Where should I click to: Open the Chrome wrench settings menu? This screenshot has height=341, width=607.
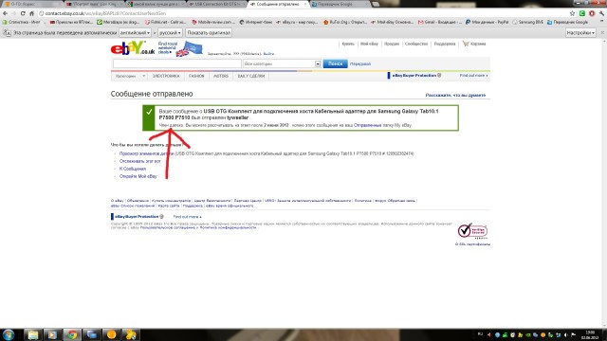click(x=601, y=13)
